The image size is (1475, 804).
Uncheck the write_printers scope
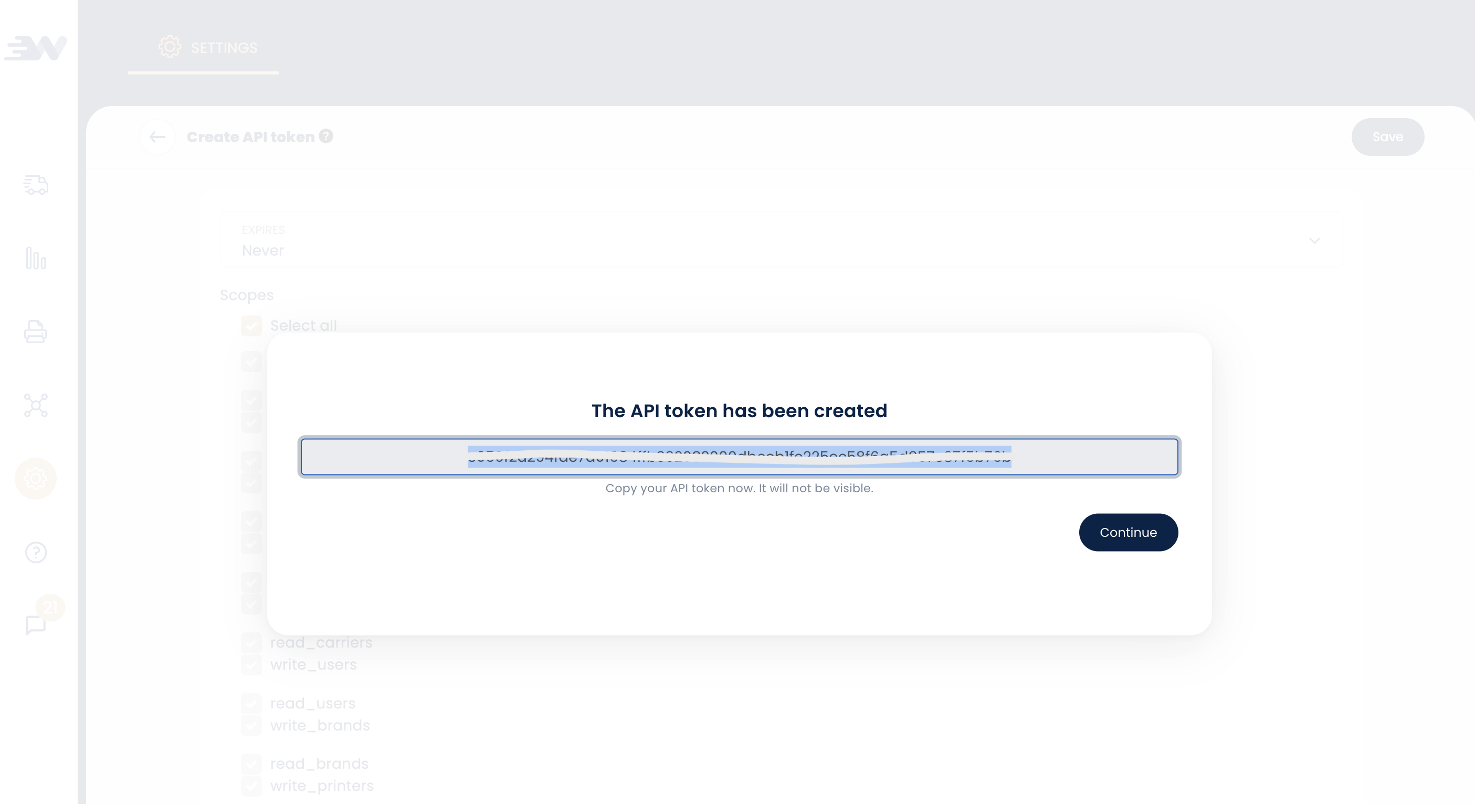(251, 786)
